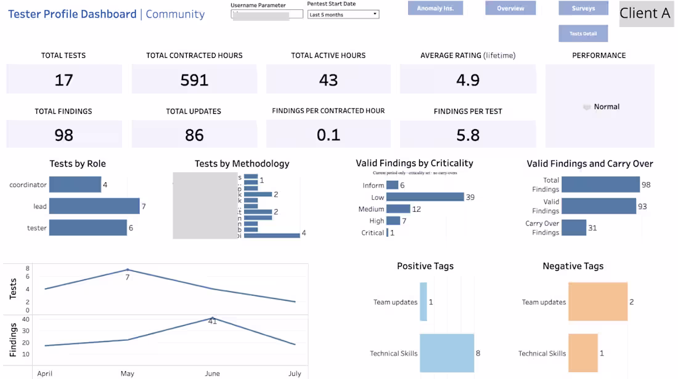This screenshot has width=678, height=379.
Task: Select Negative Tags Team updates bar
Action: point(598,301)
